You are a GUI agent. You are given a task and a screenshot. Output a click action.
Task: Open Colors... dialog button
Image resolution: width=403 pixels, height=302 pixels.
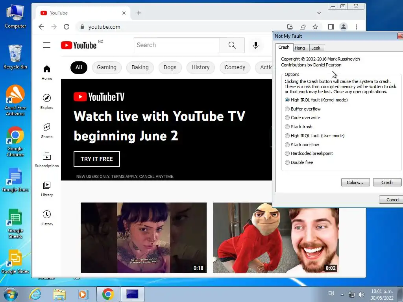[x=355, y=182]
